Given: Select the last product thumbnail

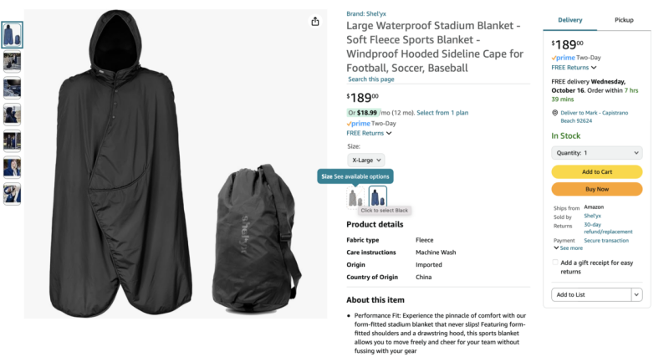Looking at the screenshot, I should click(x=12, y=194).
